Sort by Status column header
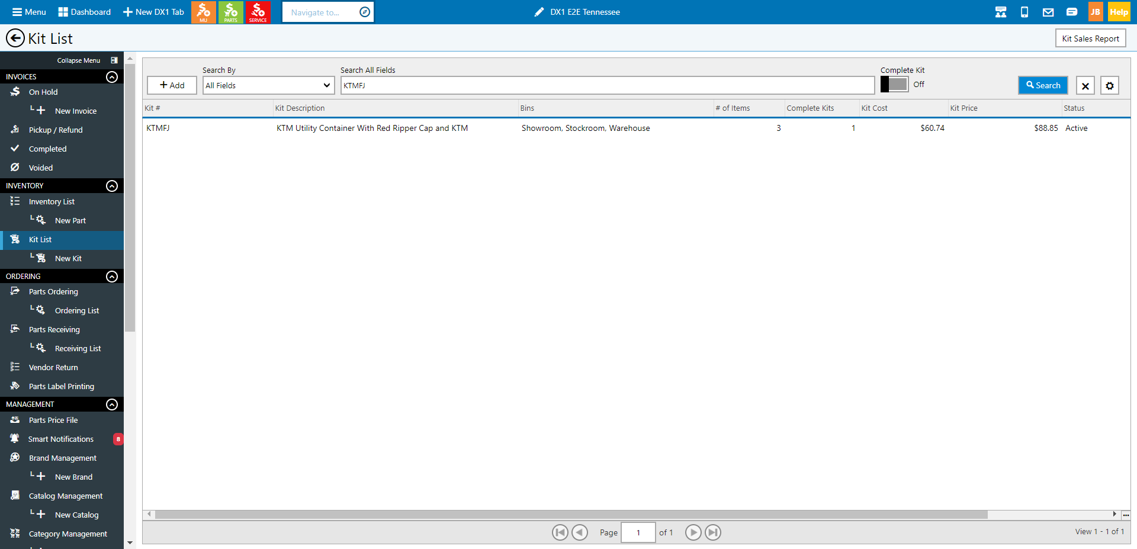Screen dimensions: 1137x549 tap(1096, 108)
